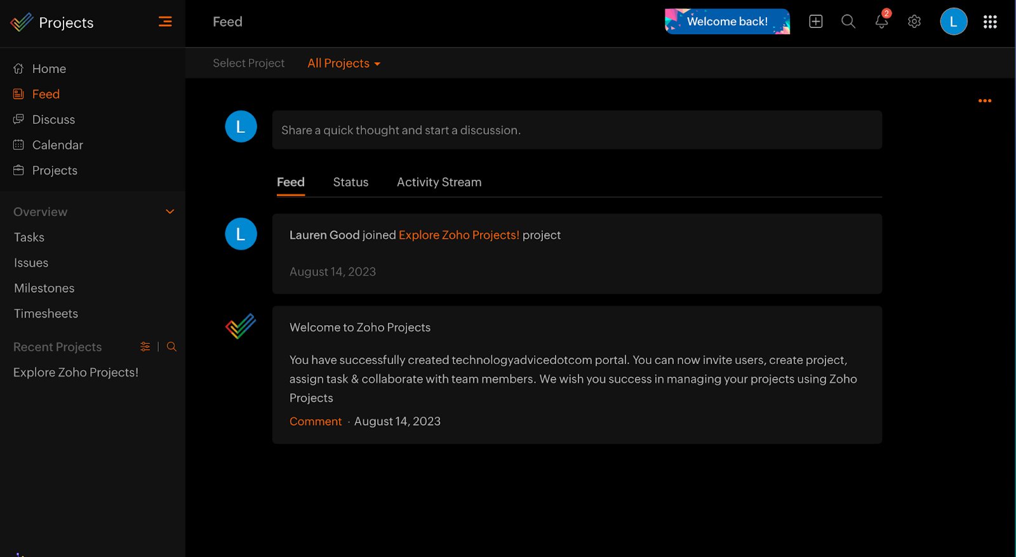The image size is (1016, 557).
Task: Click Comment on the welcome post
Action: click(x=316, y=422)
